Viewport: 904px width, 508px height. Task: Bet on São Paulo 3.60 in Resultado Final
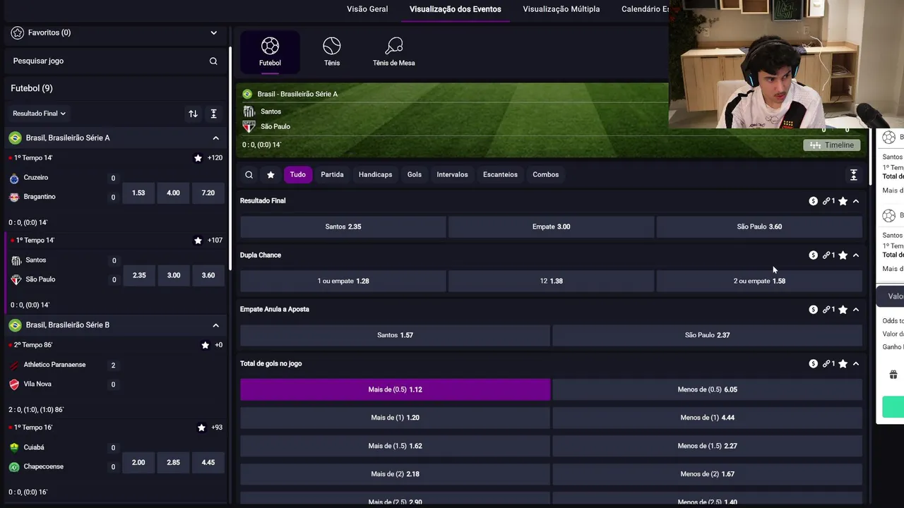tap(759, 227)
